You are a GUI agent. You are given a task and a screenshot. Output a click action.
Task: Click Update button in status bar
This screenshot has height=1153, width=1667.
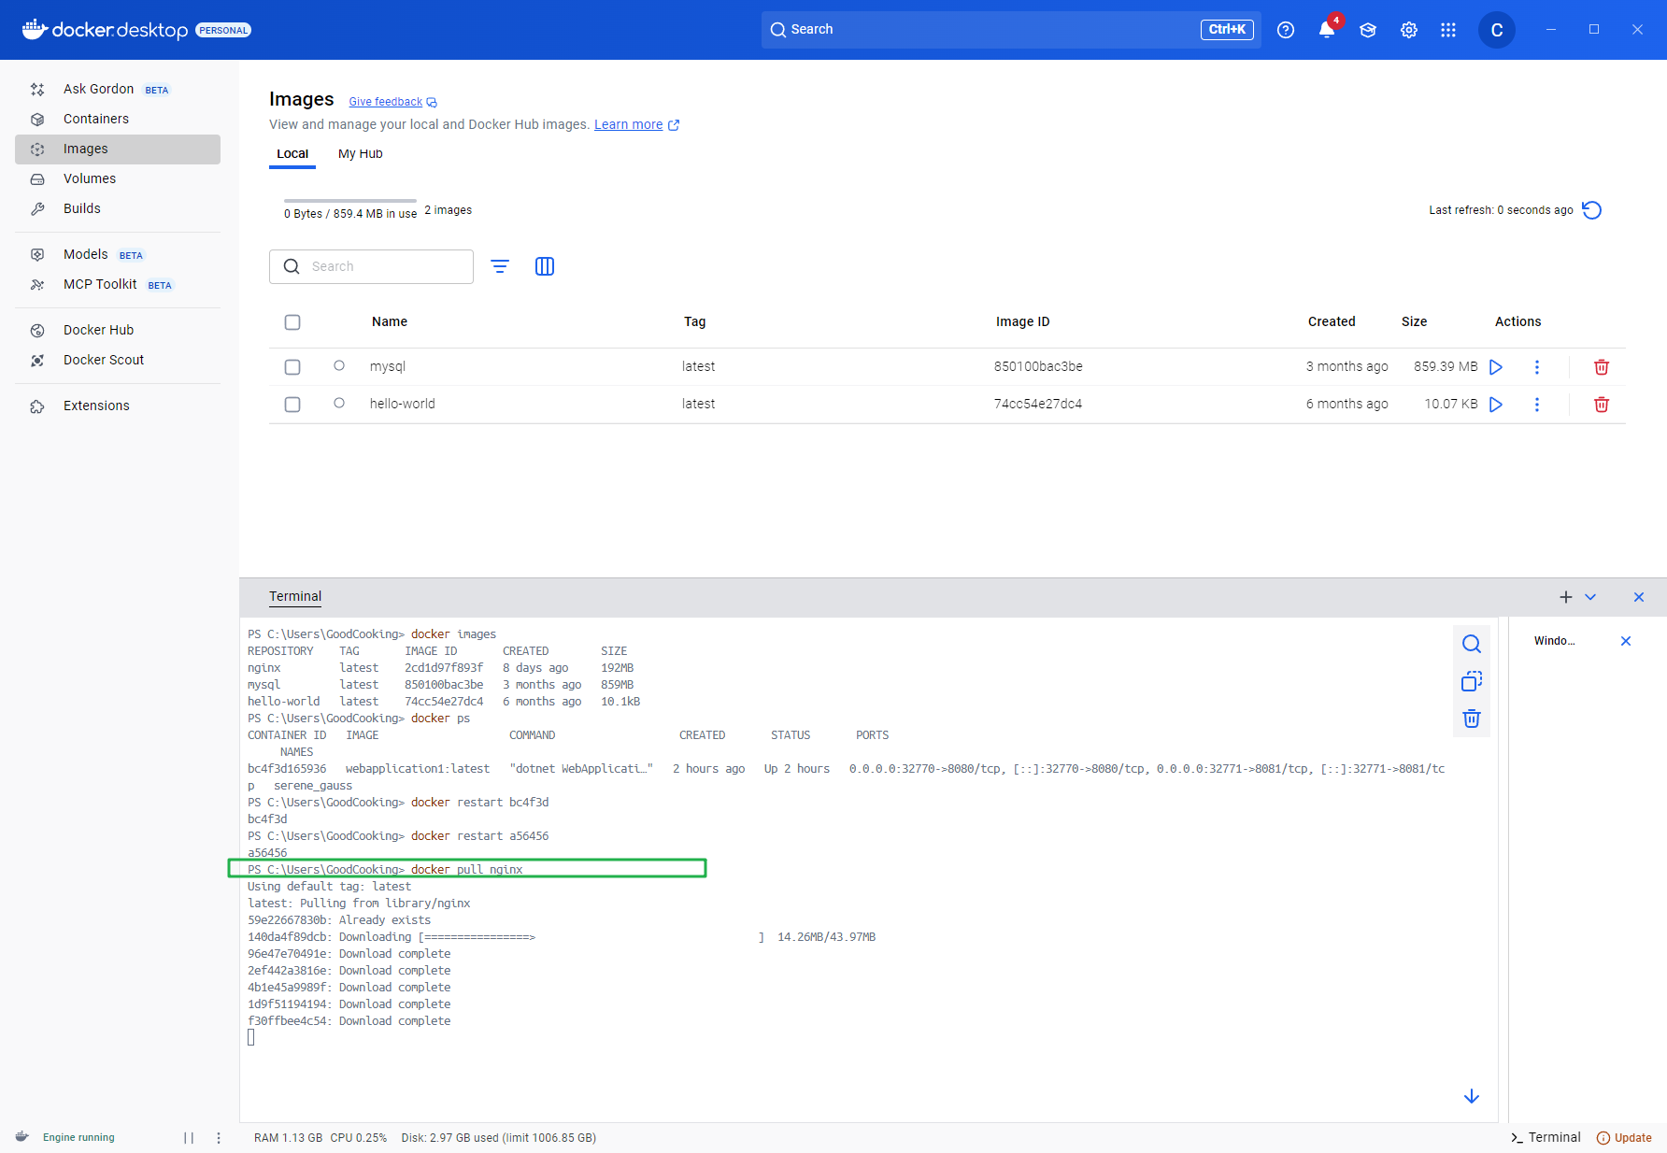(x=1624, y=1138)
